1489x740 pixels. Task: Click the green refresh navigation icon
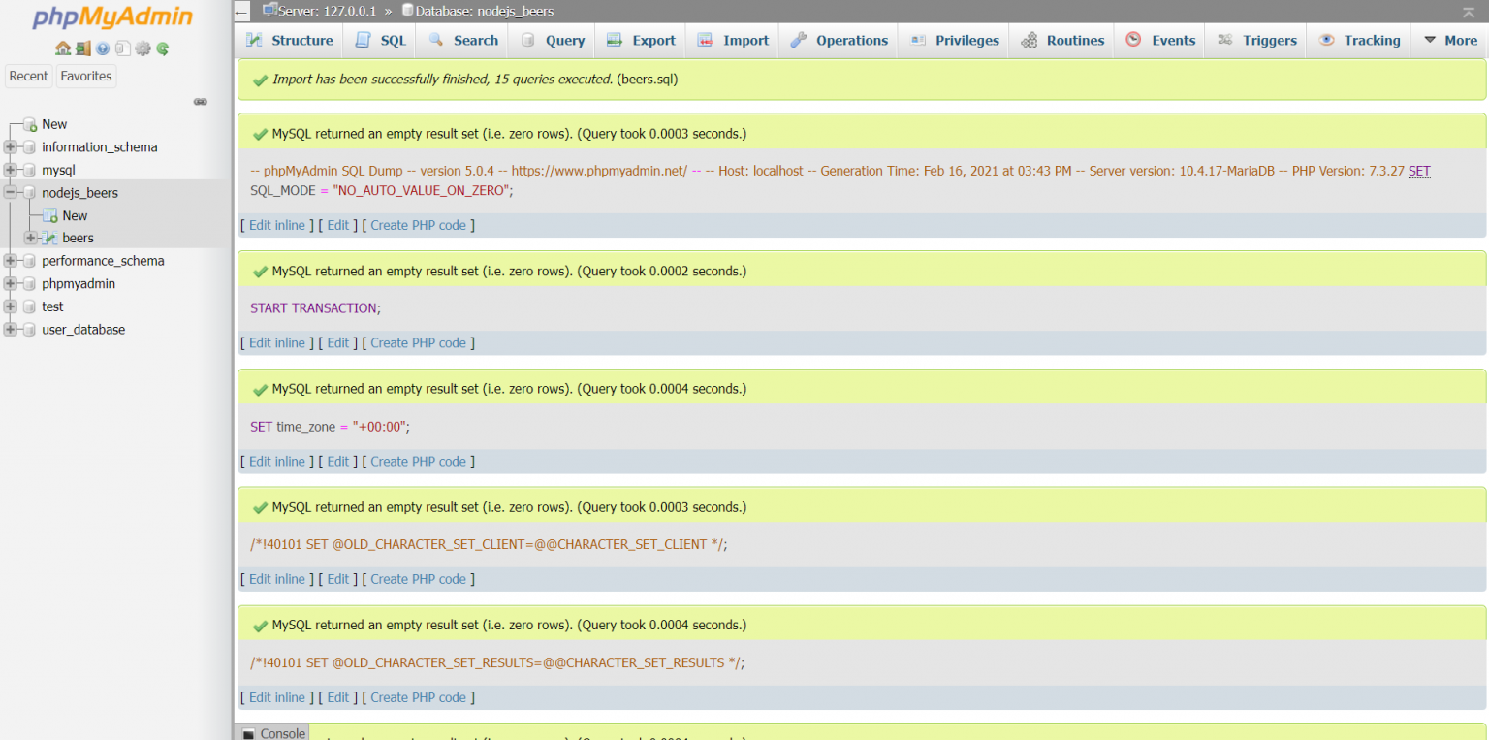[x=162, y=48]
